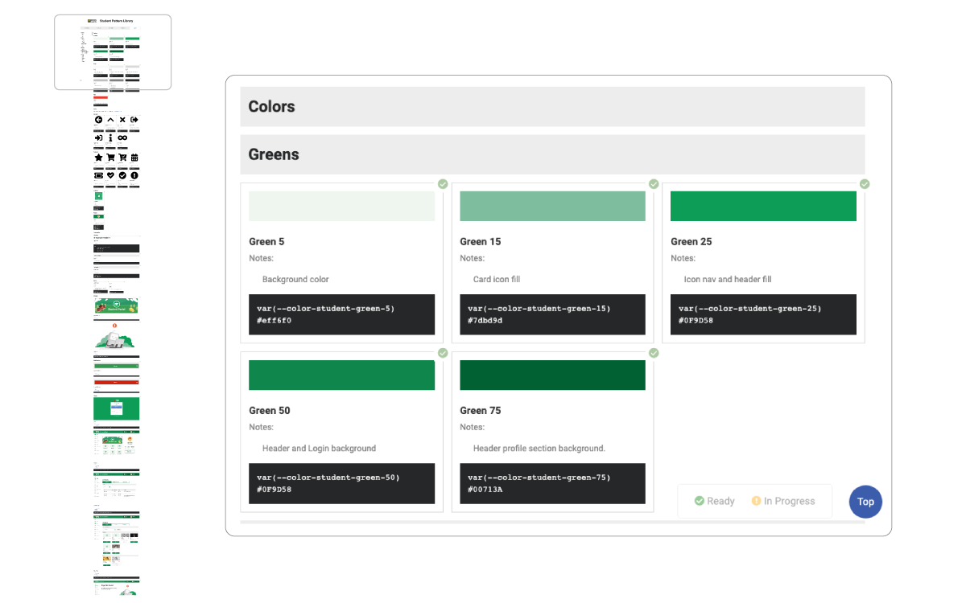The image size is (966, 603).
Task: Click the ticket icon in the sidebar
Action: [98, 175]
